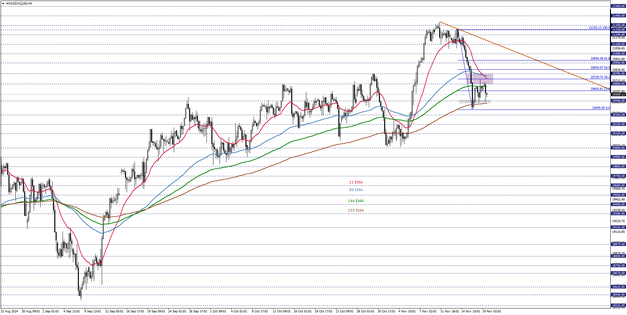The height and width of the screenshot is (315, 627).
Task: Click the 18850.00 price level tag
Action: [x=618, y=256]
